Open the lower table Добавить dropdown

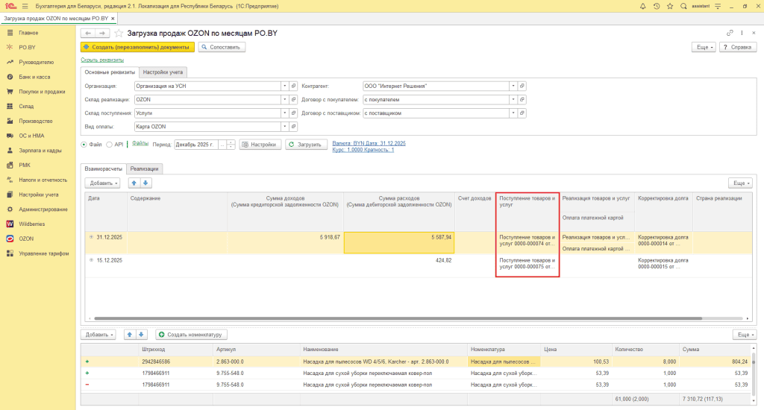tap(99, 335)
